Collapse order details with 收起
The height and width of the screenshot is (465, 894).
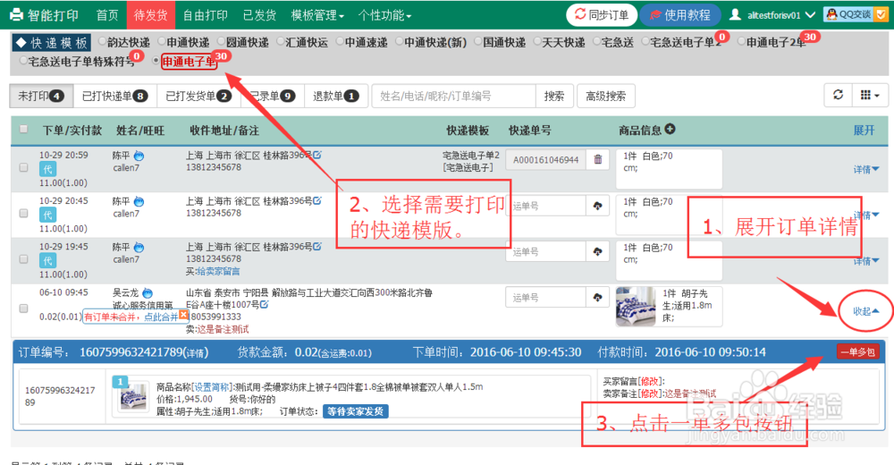pos(865,311)
